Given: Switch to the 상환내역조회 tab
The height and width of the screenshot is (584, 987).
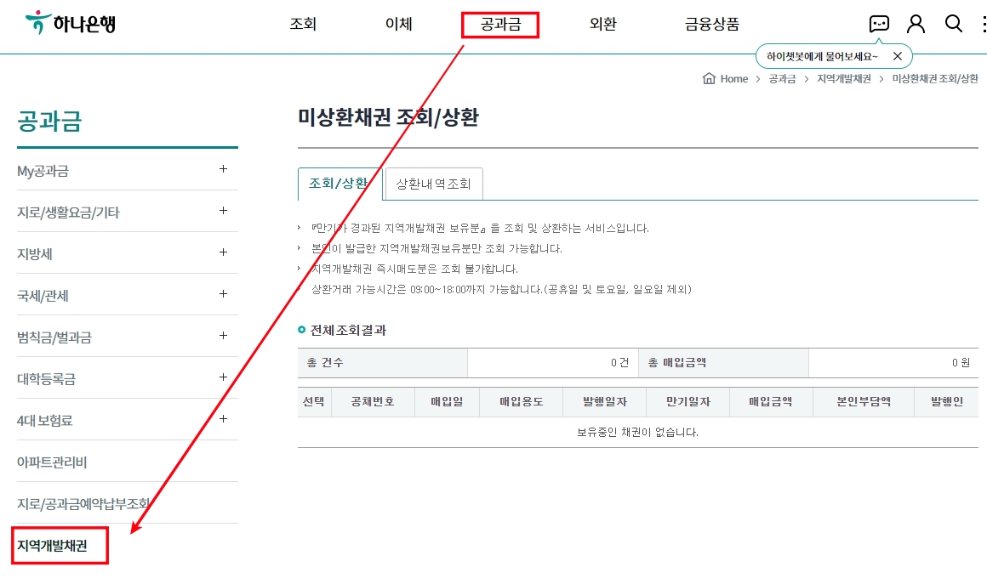Looking at the screenshot, I should click(x=433, y=183).
